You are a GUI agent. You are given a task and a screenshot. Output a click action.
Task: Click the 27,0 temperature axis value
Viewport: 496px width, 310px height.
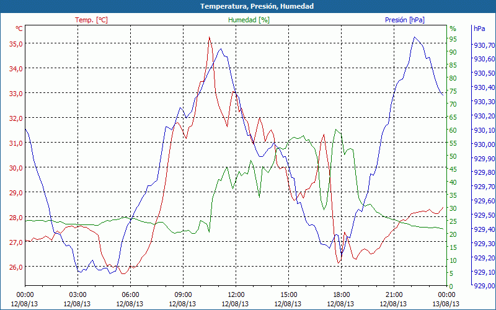point(16,242)
